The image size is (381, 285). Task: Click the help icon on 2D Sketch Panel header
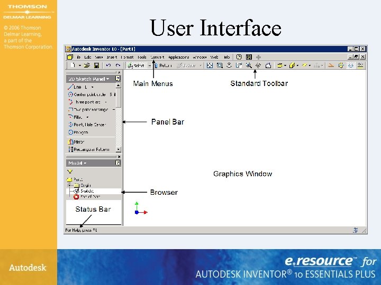(117, 79)
